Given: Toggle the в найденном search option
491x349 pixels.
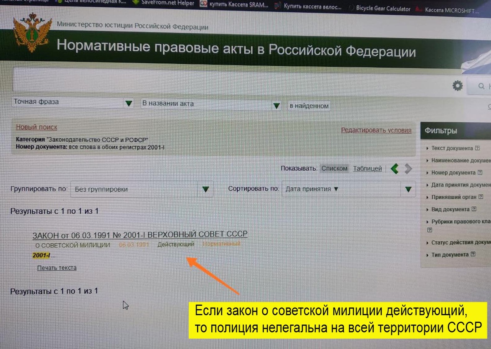Looking at the screenshot, I should (309, 106).
